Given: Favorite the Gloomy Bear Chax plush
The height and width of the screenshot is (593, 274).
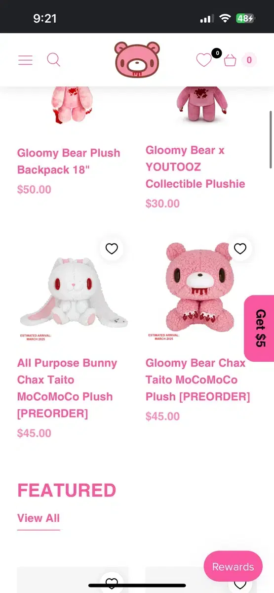Looking at the screenshot, I should click(240, 249).
